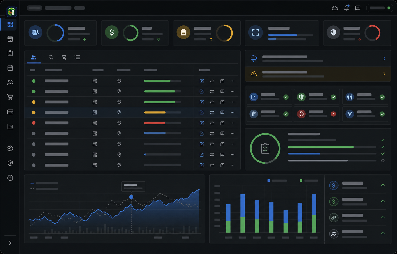Viewport: 397px width, 254px height.
Task: Open the more menu in the highlighted yellow-bar row
Action: tap(233, 112)
